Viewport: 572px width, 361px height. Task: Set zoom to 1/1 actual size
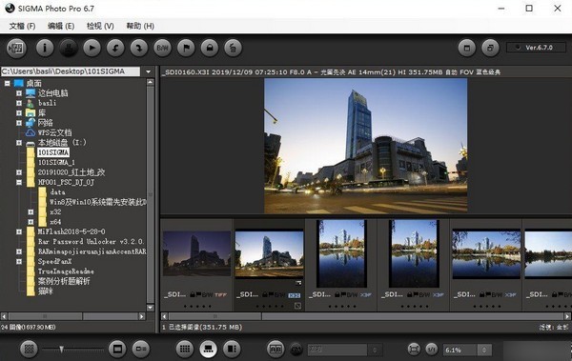[432, 350]
